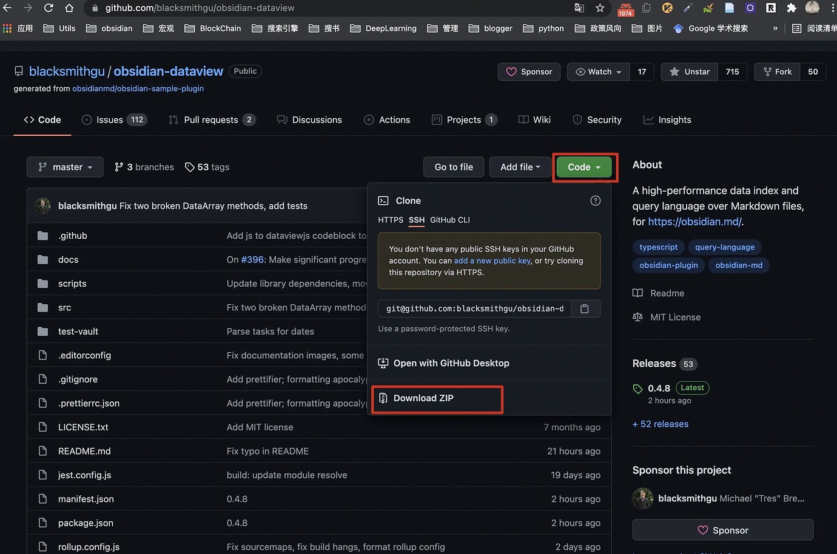Click blacksmithgu's avatar next to the latest commit

click(42, 205)
